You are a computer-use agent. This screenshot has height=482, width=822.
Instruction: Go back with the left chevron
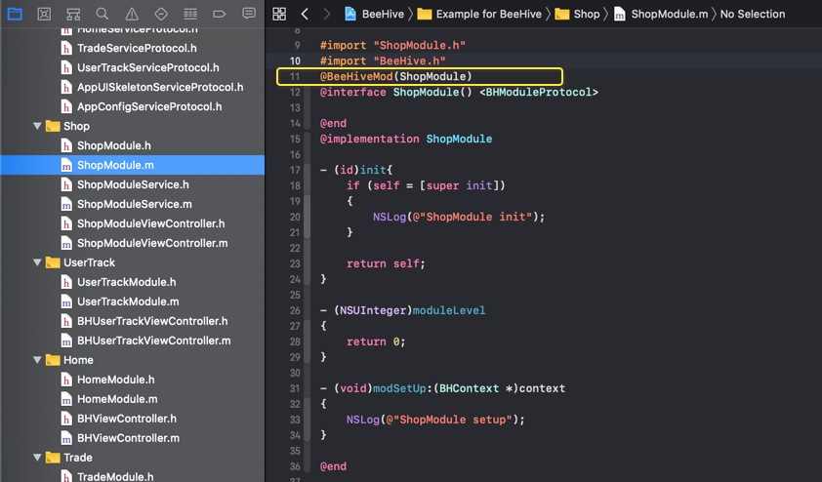[x=305, y=14]
